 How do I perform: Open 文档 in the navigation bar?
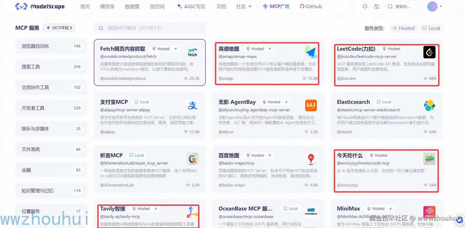pos(221,6)
